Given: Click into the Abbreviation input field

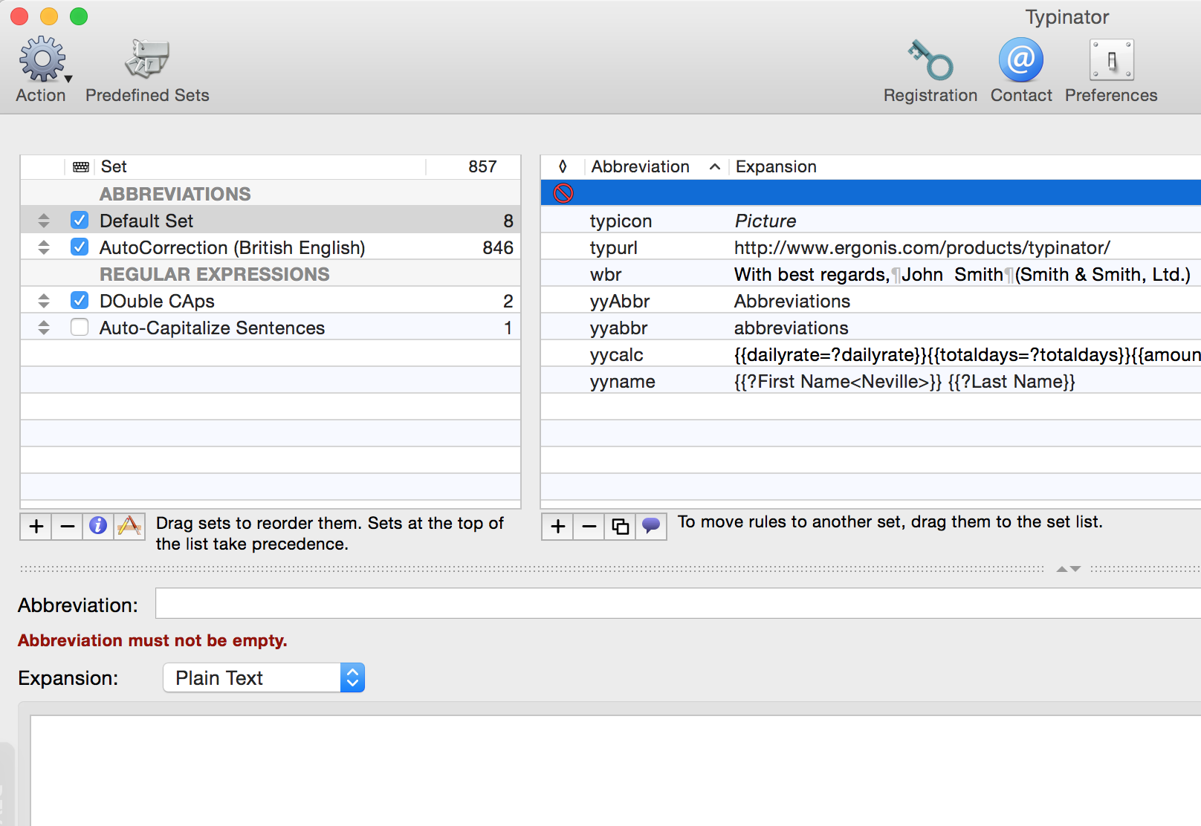Looking at the screenshot, I should pos(678,603).
